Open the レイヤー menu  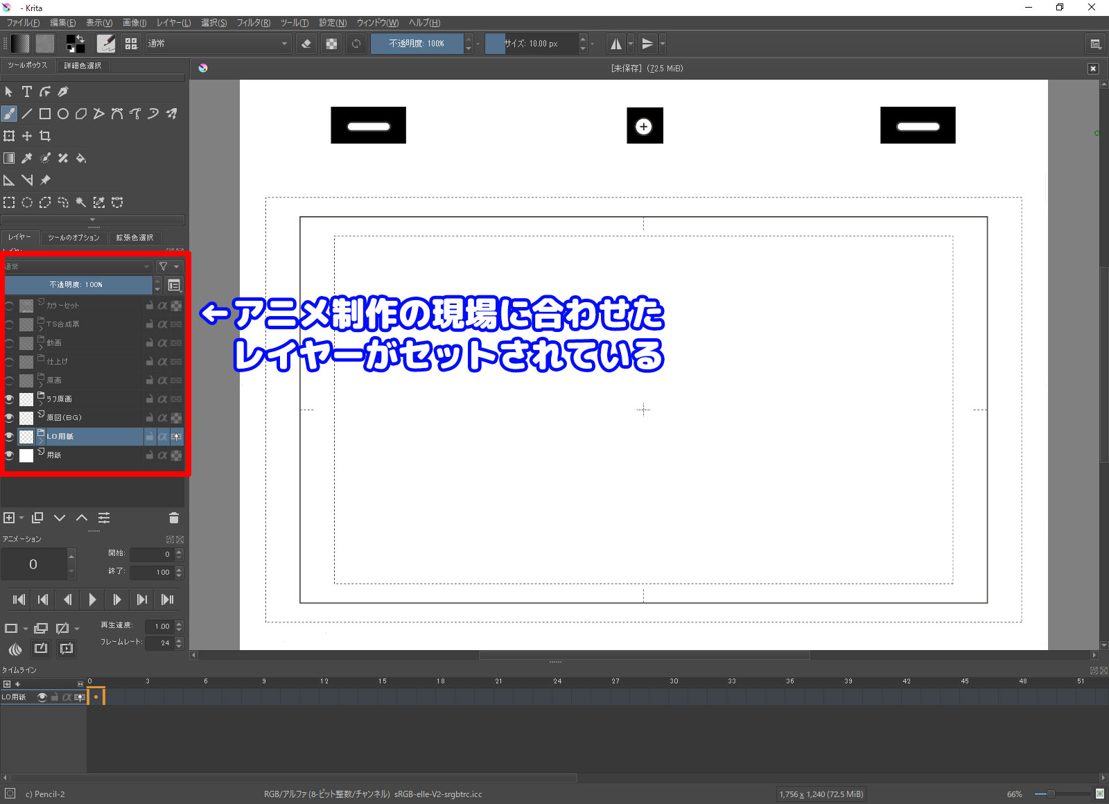(173, 23)
